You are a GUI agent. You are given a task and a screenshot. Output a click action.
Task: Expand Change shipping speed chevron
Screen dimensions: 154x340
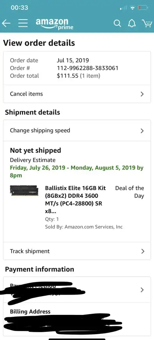[142, 131]
